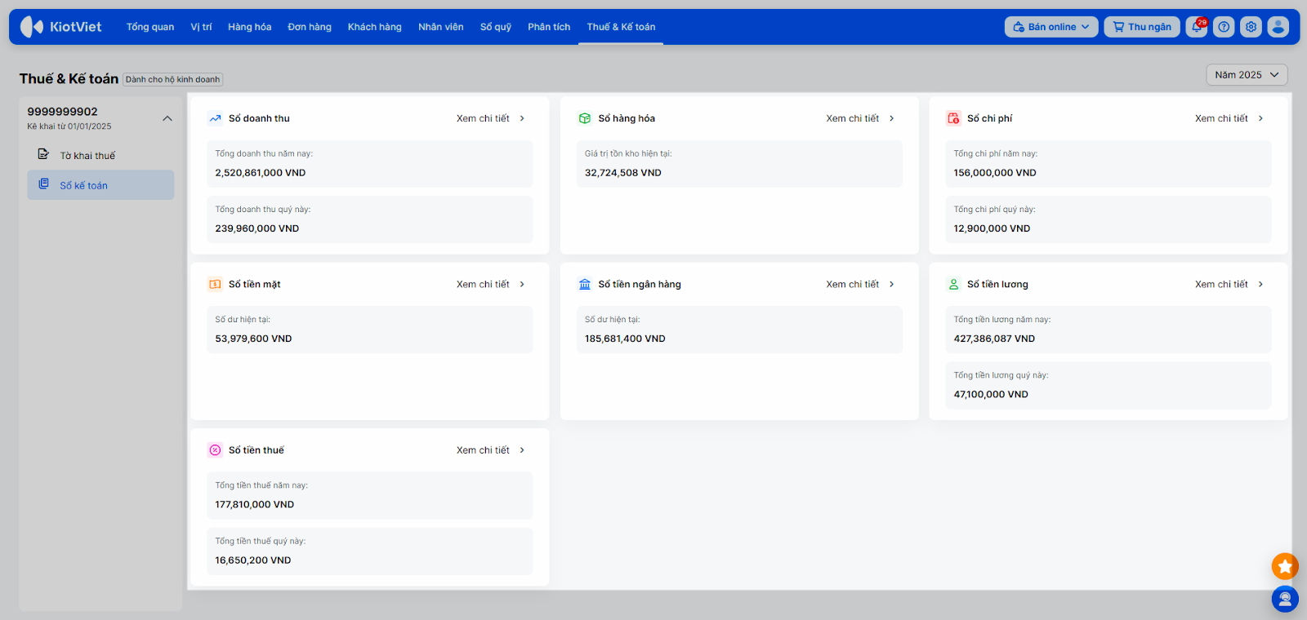Expand Sổ tiền ngân hàng details arrow
Image resolution: width=1307 pixels, height=620 pixels.
(891, 284)
